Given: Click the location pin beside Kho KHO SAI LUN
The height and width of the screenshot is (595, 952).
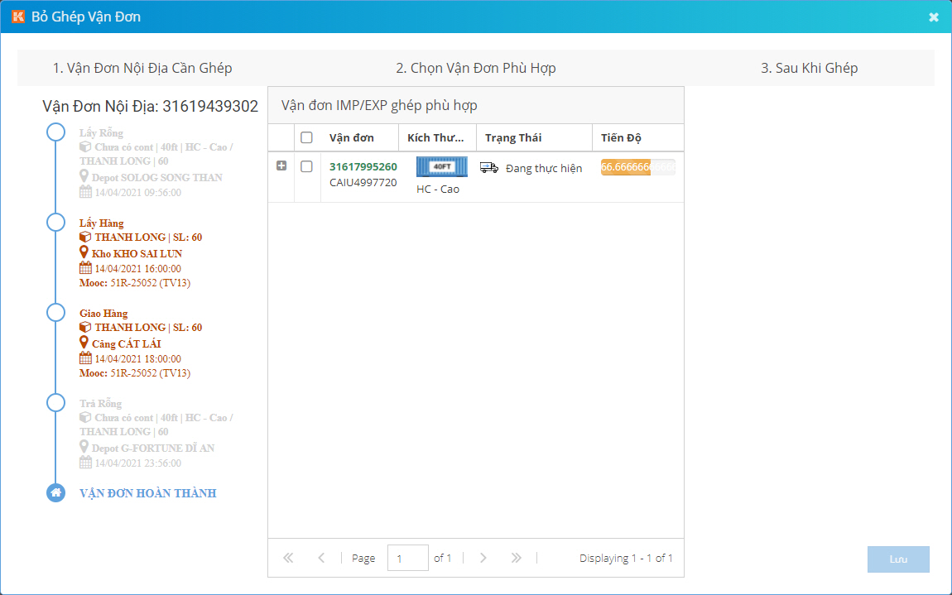Looking at the screenshot, I should [x=84, y=252].
